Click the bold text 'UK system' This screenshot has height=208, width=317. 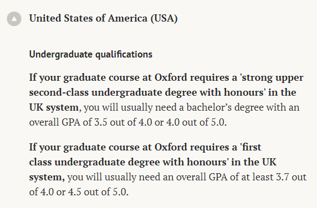(x=54, y=107)
